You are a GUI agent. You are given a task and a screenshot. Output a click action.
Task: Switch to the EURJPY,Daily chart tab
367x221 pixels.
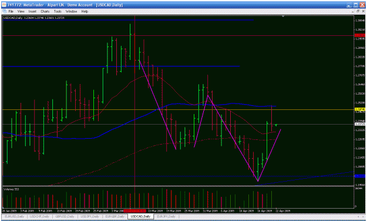[166, 216]
